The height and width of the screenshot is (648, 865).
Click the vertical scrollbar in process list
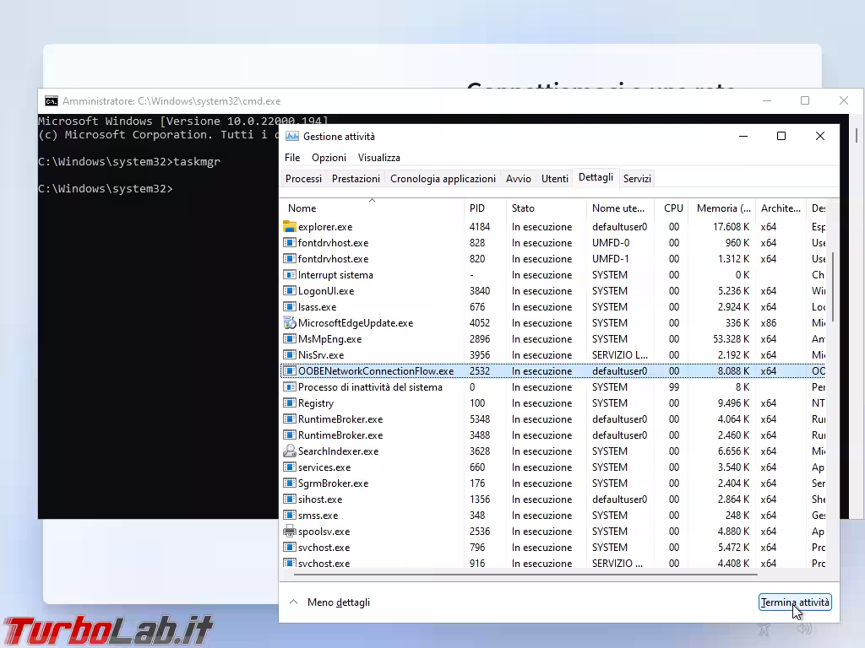tap(833, 287)
